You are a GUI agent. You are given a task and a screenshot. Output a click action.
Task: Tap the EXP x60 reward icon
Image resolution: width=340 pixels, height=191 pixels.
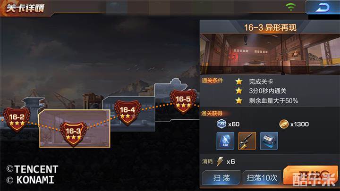[x=221, y=124]
